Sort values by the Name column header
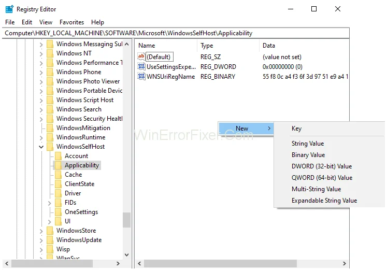The width and height of the screenshot is (387, 270). 166,46
